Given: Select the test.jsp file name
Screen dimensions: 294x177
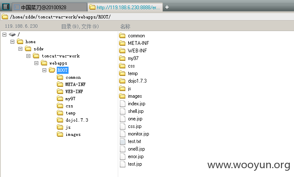Looking at the screenshot, I should click(x=135, y=164).
